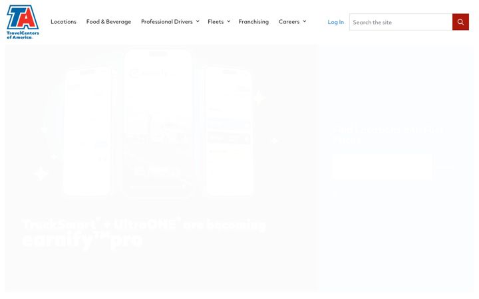The image size is (479, 299).
Task: Go to the Franchising page
Action: click(253, 22)
